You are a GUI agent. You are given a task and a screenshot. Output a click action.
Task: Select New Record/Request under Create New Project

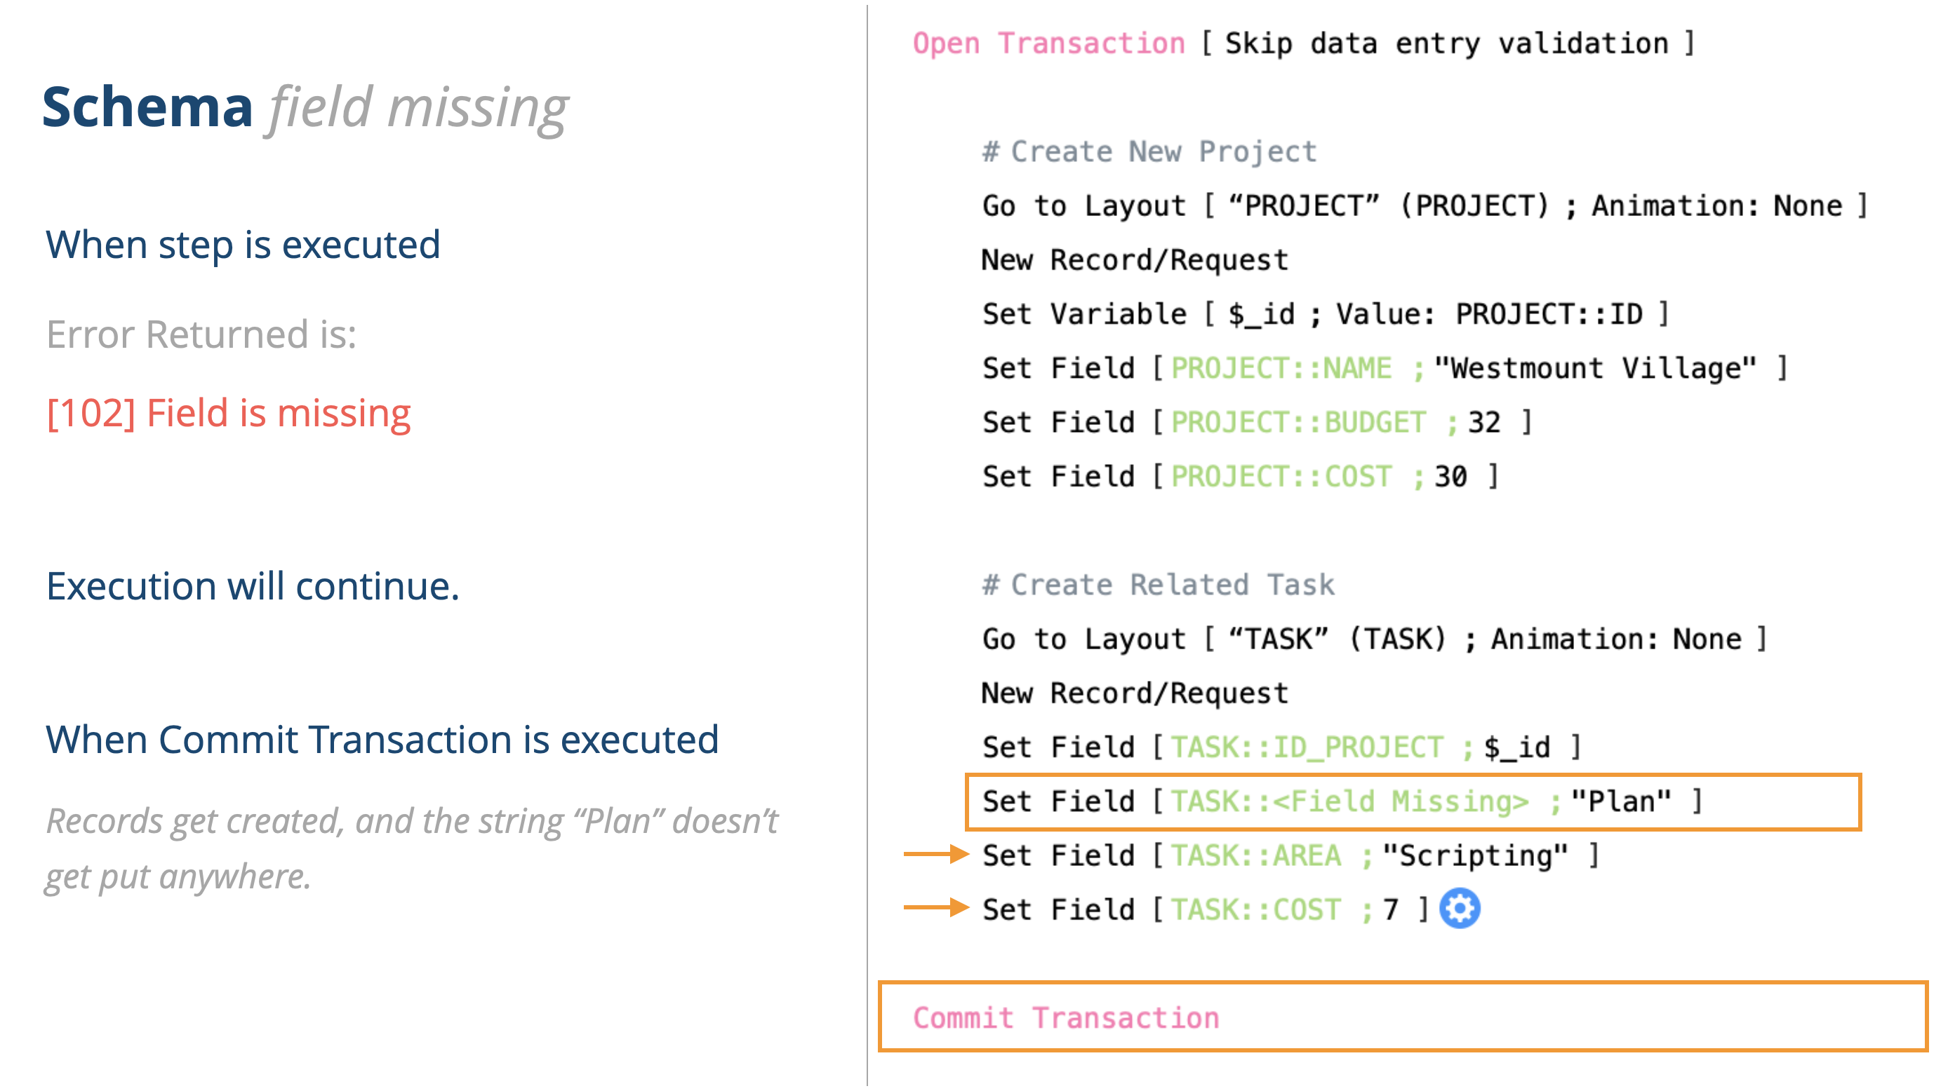point(1135,260)
